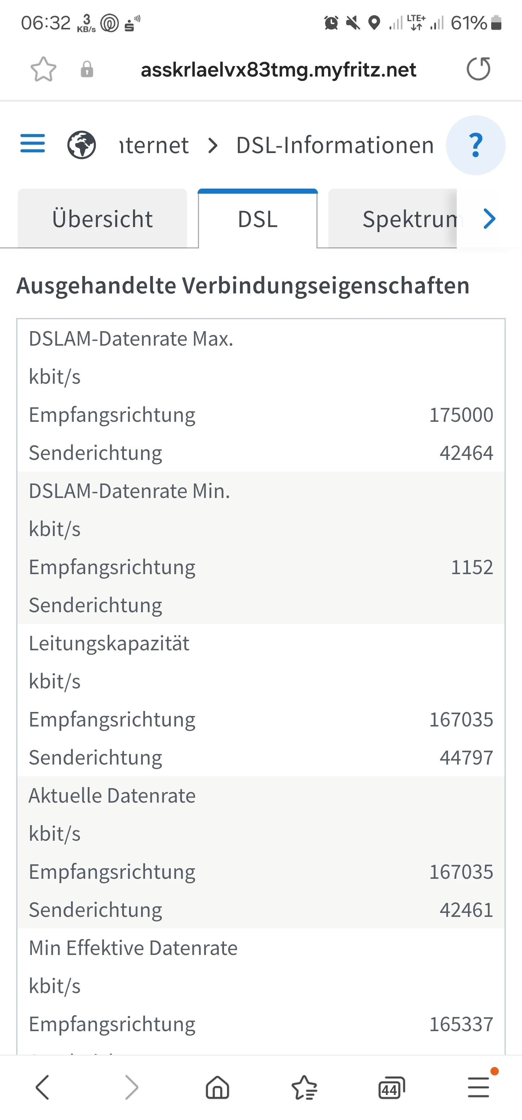The width and height of the screenshot is (522, 1120).
Task: Show the 44 open tabs
Action: (x=391, y=1088)
